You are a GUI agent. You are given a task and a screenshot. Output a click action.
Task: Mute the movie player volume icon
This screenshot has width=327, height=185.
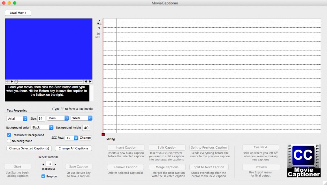8,81
